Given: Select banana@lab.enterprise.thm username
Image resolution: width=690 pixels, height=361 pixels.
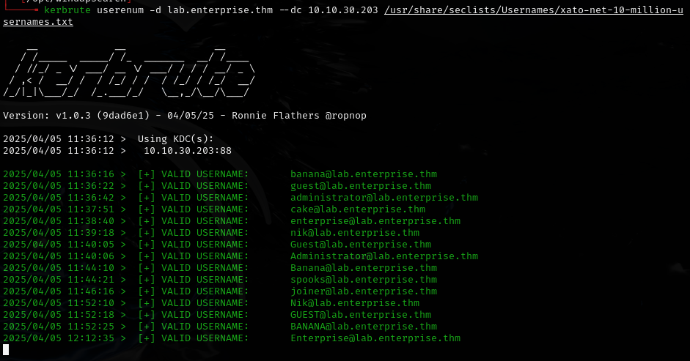Looking at the screenshot, I should pyautogui.click(x=364, y=174).
